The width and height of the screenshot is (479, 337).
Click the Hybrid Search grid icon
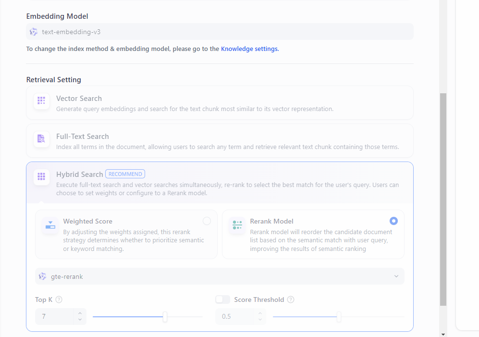(41, 177)
